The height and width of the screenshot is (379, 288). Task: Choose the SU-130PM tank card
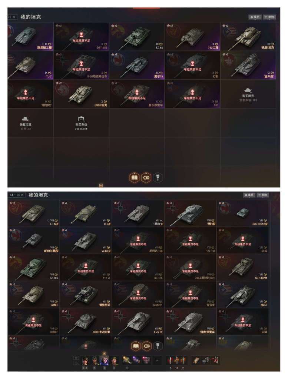coord(243,267)
